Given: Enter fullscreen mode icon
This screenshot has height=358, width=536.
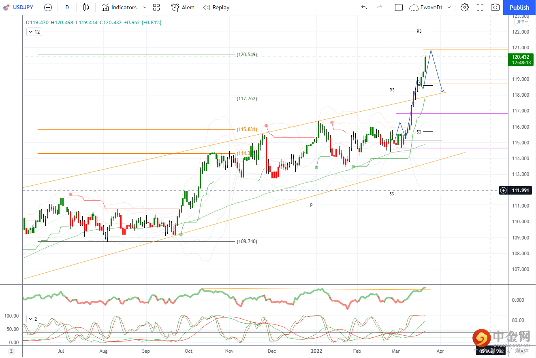Looking at the screenshot, I should click(x=480, y=7).
